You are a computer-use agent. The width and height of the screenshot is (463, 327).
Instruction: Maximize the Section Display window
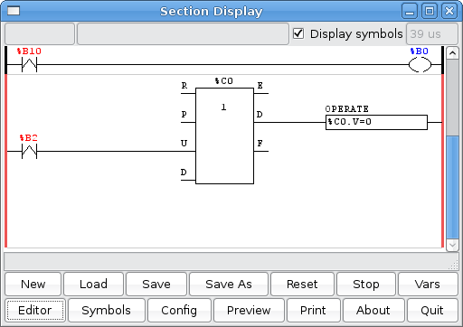pyautogui.click(x=430, y=11)
